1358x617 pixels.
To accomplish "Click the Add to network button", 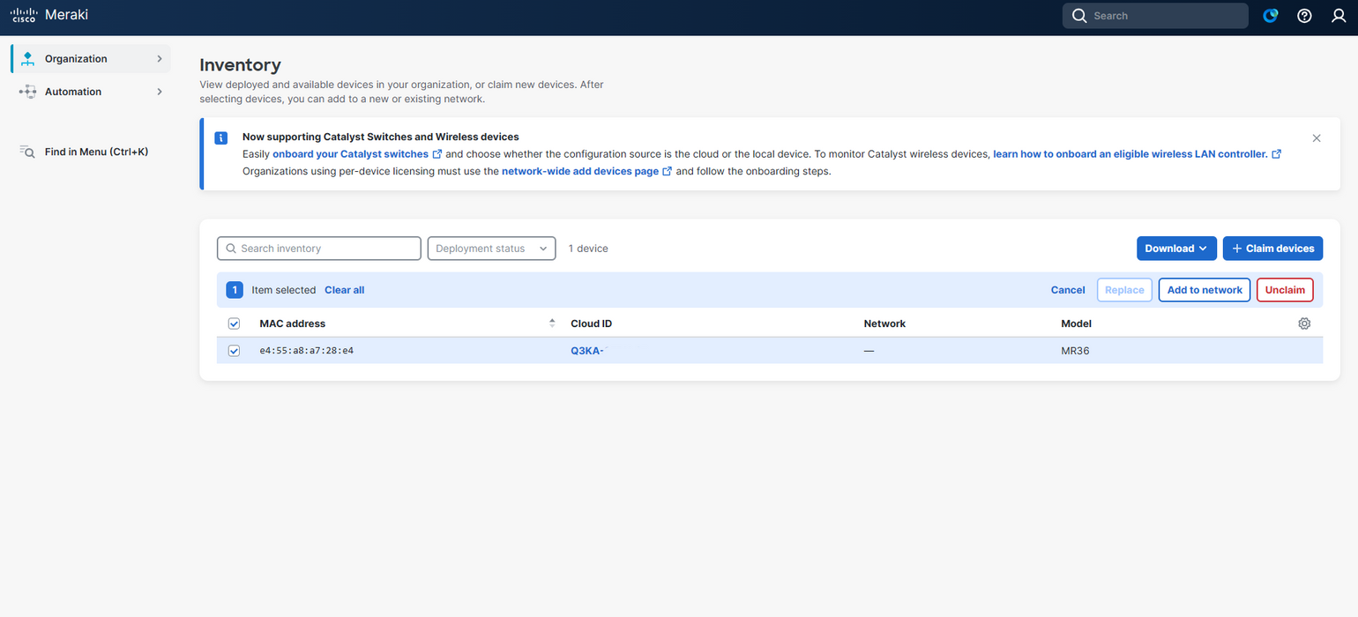I will coord(1205,290).
